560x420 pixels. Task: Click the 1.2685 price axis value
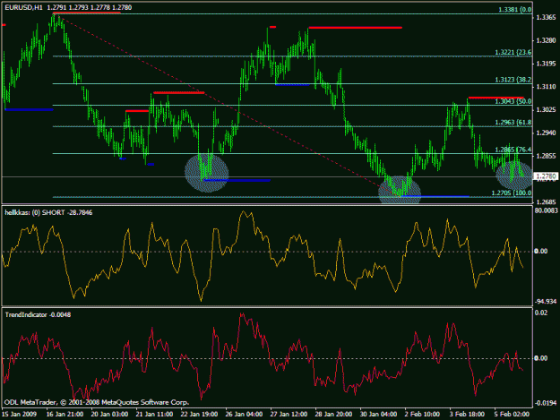click(546, 202)
